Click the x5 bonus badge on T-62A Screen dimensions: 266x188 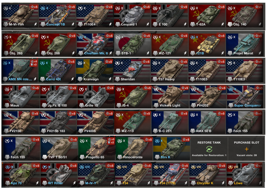click(222, 7)
